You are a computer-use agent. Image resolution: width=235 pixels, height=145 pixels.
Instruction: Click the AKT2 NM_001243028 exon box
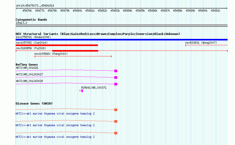(x=116, y=84)
